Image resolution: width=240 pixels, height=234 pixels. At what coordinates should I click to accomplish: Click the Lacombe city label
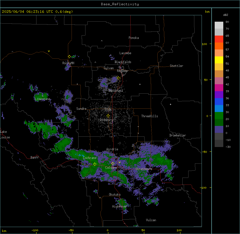tap(125, 53)
